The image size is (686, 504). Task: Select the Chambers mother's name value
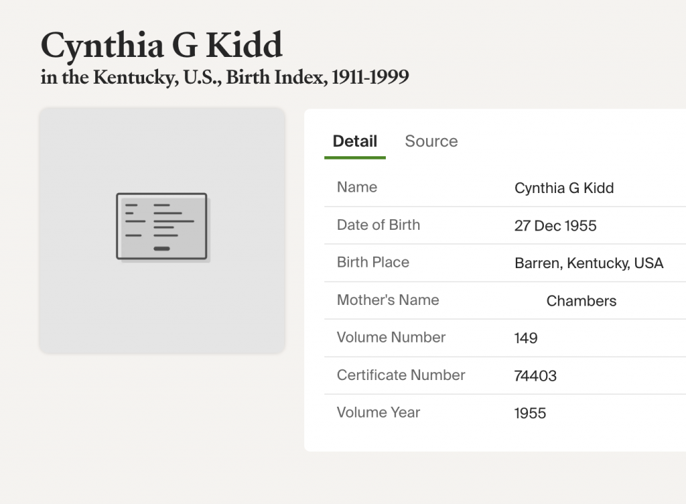tap(581, 301)
